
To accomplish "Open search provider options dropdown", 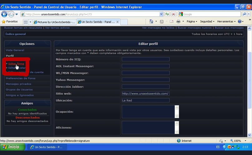I will point(249,14).
